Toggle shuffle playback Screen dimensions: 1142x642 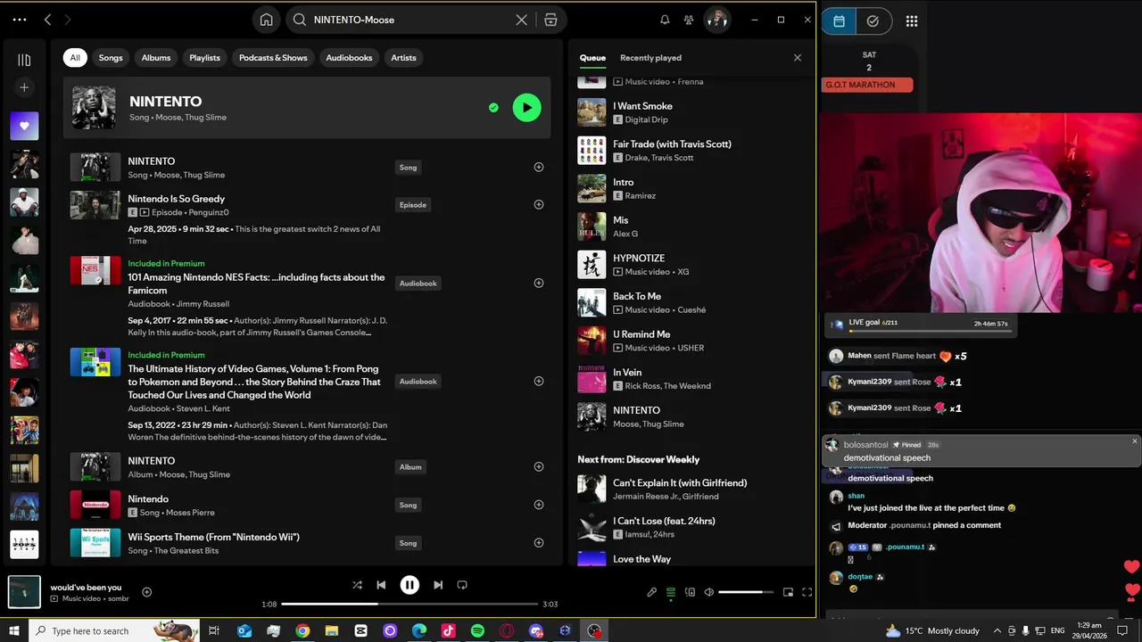357,585
